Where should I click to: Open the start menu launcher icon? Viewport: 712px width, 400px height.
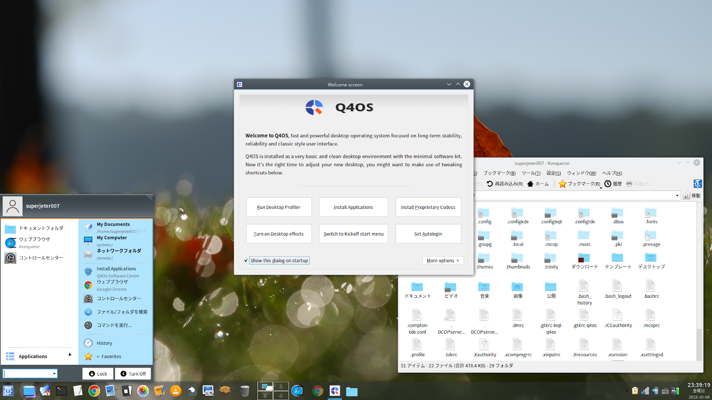(8, 391)
